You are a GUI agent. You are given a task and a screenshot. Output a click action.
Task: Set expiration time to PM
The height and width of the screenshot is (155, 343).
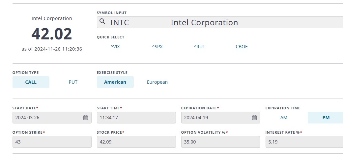[326, 118]
